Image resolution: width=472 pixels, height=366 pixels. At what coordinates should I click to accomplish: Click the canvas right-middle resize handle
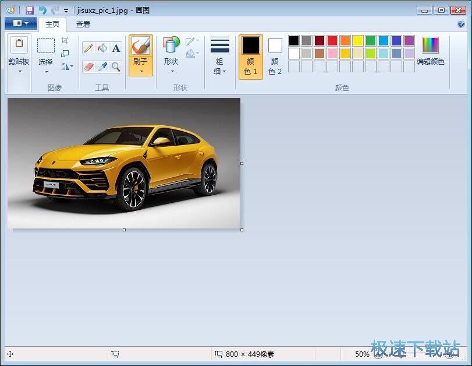pyautogui.click(x=242, y=163)
